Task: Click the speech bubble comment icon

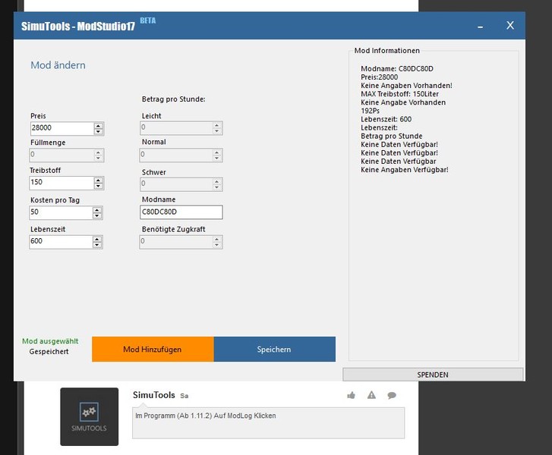Action: click(x=392, y=395)
